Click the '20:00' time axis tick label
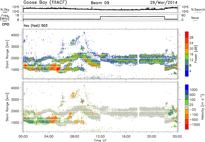 pos(152,136)
